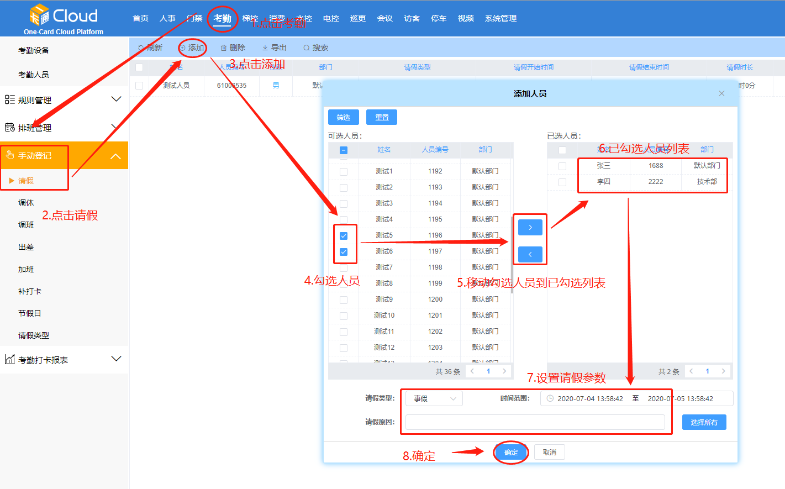Viewport: 785px width, 489px height.
Task: Click the 选择所有 button
Action: coord(704,422)
